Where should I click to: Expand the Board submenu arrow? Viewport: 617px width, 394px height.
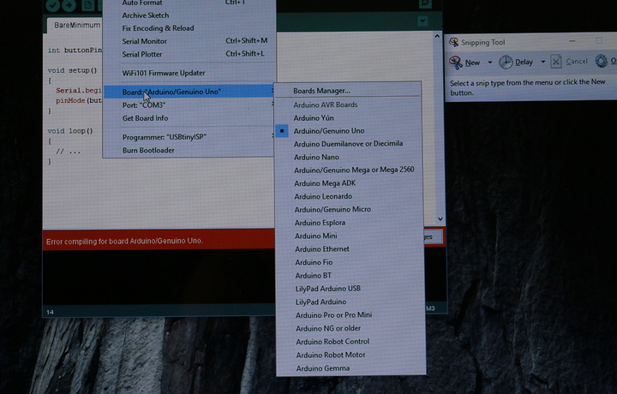273,91
